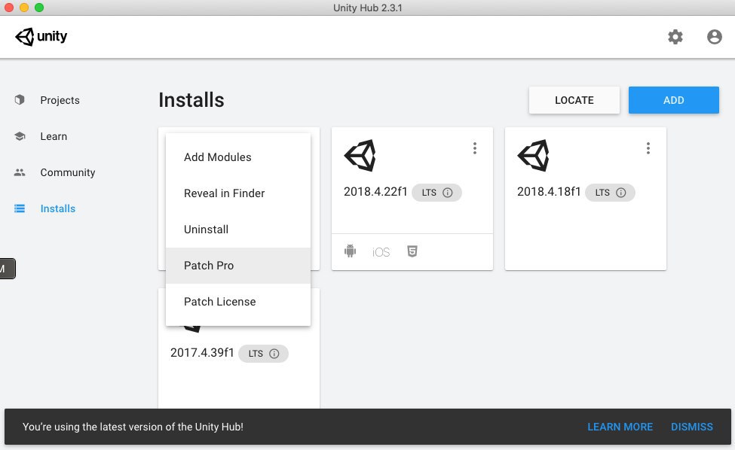Click LTS info icon for 2017.4.39f1
The width and height of the screenshot is (735, 450).
pyautogui.click(x=274, y=354)
